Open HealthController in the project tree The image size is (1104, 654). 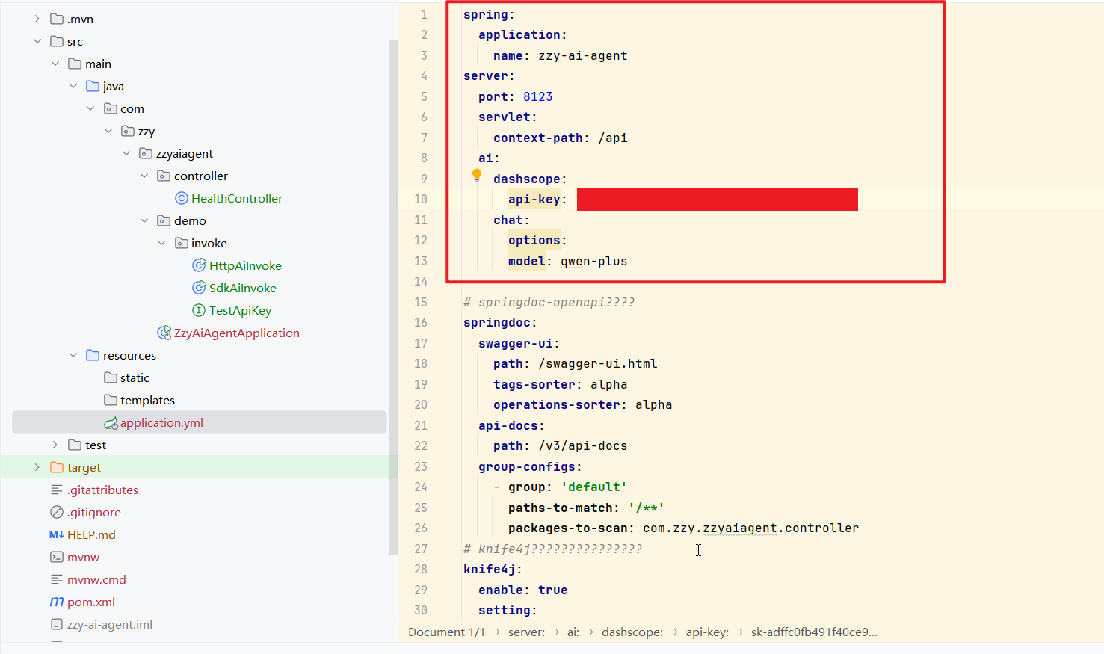[237, 198]
